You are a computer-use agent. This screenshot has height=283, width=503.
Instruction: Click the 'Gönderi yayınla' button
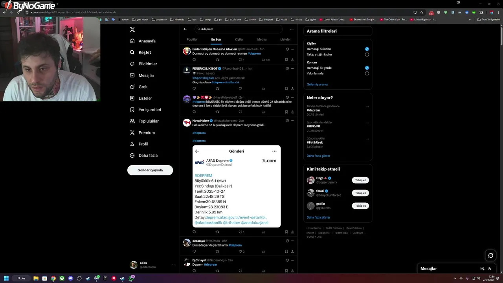[150, 170]
